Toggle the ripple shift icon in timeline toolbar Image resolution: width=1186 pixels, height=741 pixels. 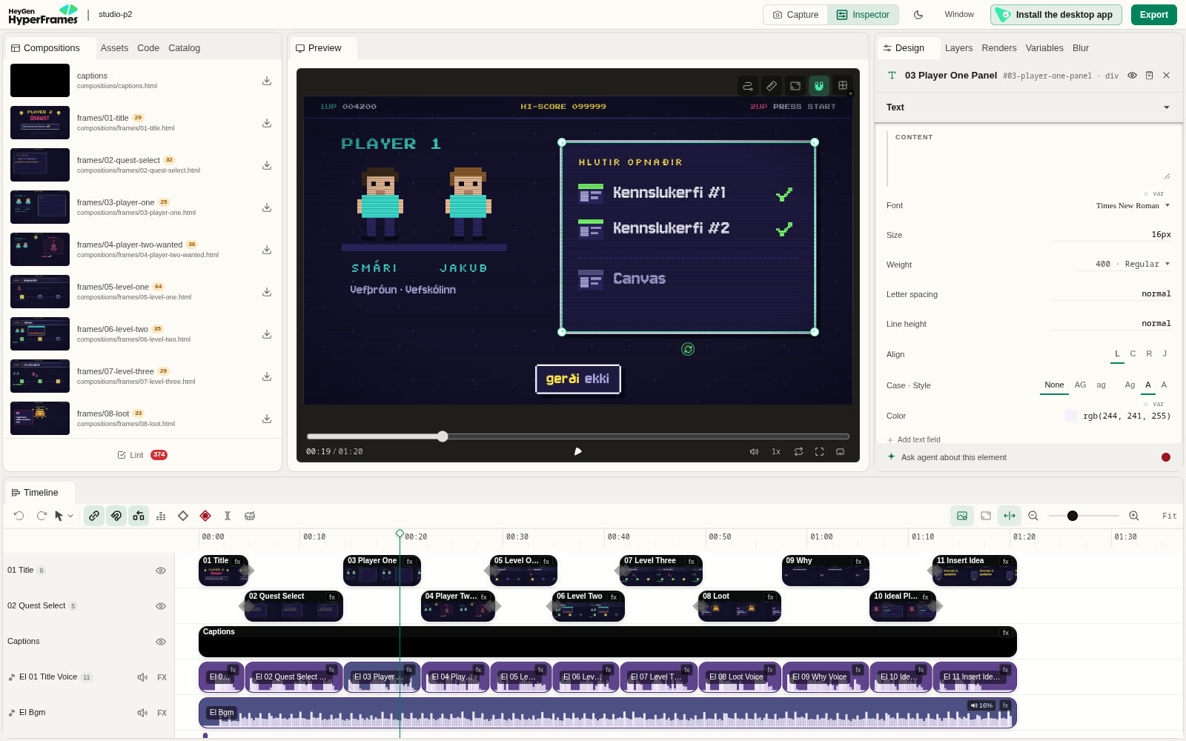click(x=139, y=516)
